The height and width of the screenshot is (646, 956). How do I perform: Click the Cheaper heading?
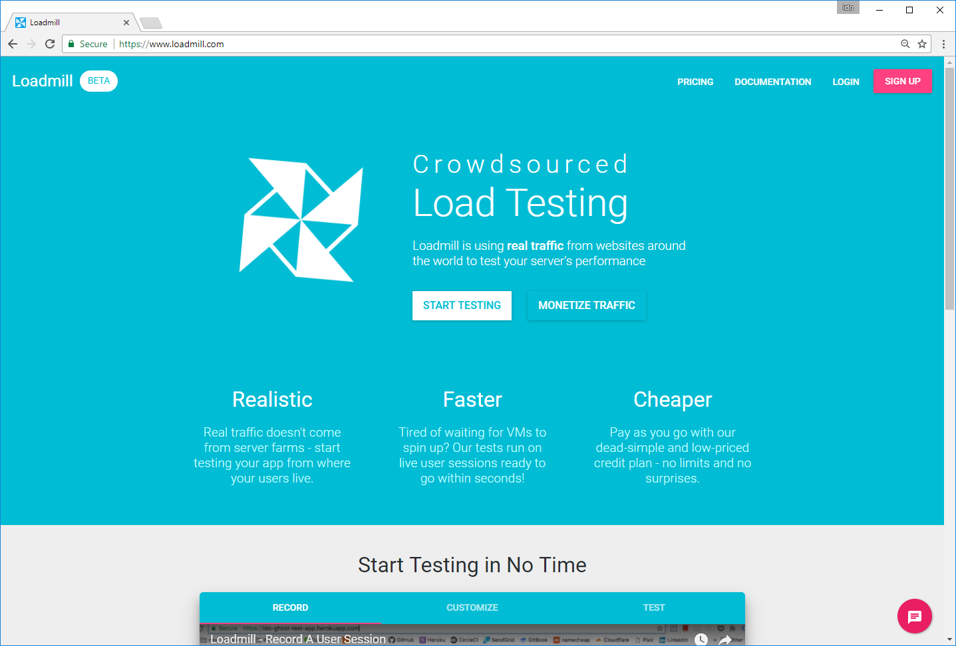673,399
